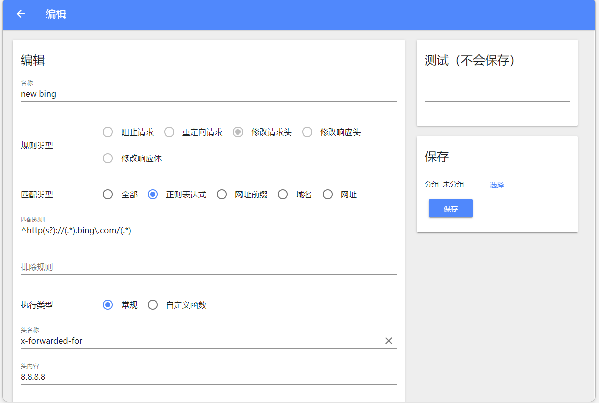Select the 常规 execution type
Screen dimensions: 599x403
click(107, 304)
